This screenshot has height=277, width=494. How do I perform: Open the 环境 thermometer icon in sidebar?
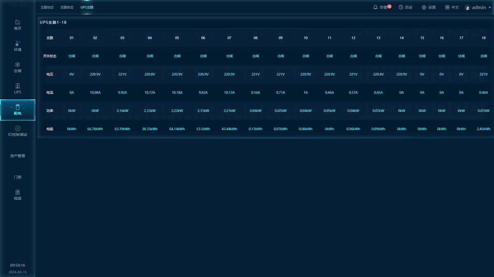(x=17, y=43)
